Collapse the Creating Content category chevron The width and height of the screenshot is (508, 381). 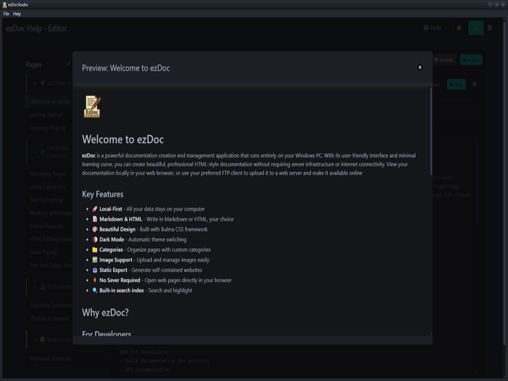[35, 152]
